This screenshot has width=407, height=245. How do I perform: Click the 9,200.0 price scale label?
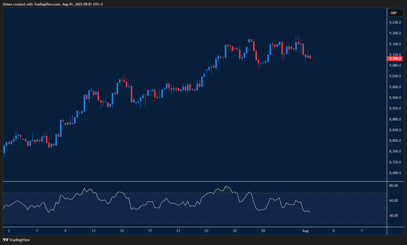pyautogui.click(x=395, y=33)
